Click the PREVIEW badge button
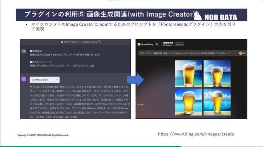Screen dimensions: 263x147 click(179, 44)
